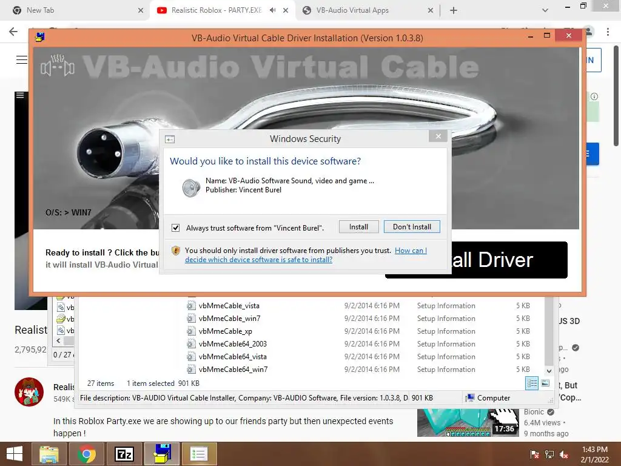Click VB-Audio installer taskbar icon
The width and height of the screenshot is (621, 466).
pos(162,454)
